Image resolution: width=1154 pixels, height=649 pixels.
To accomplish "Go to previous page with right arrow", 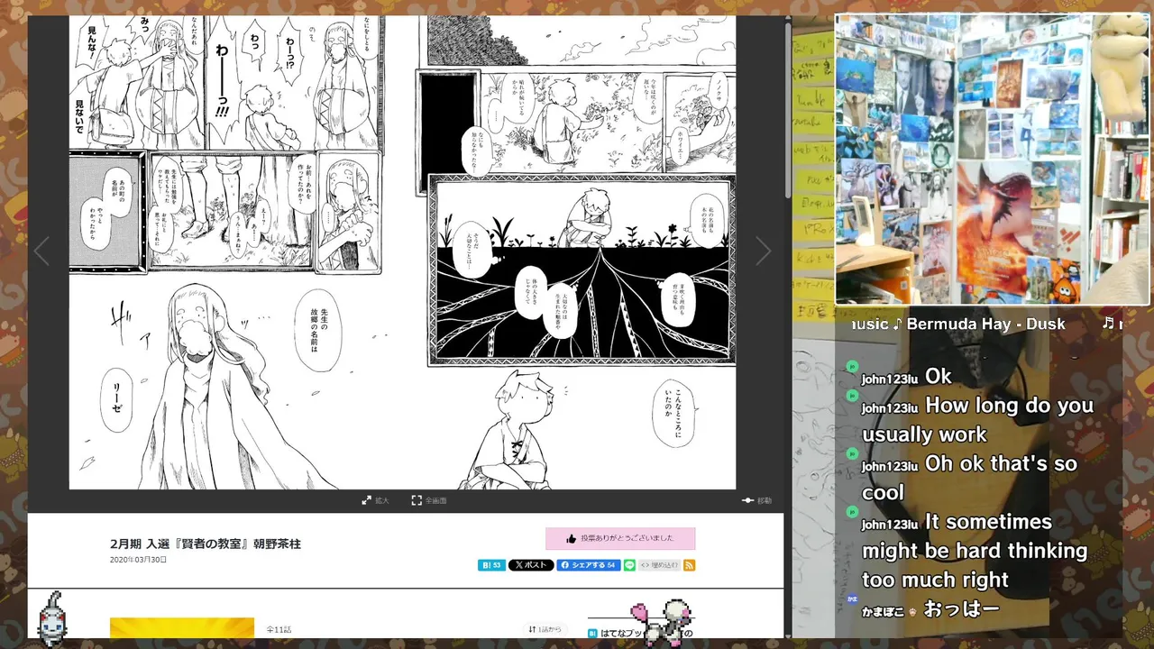I will [763, 251].
